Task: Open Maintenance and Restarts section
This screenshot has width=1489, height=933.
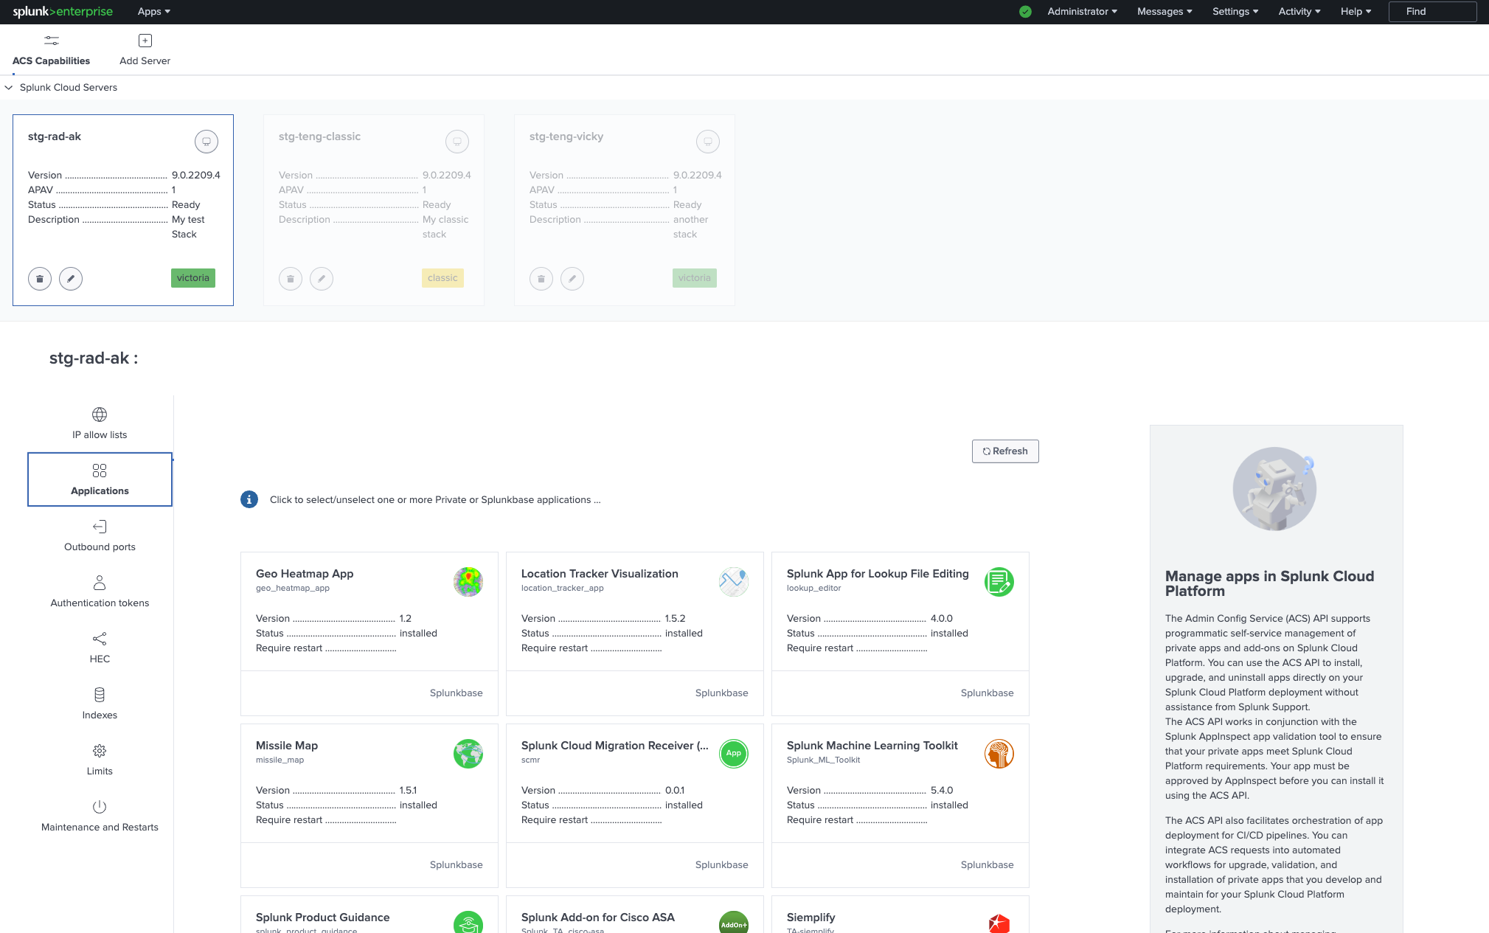Action: coord(100,816)
